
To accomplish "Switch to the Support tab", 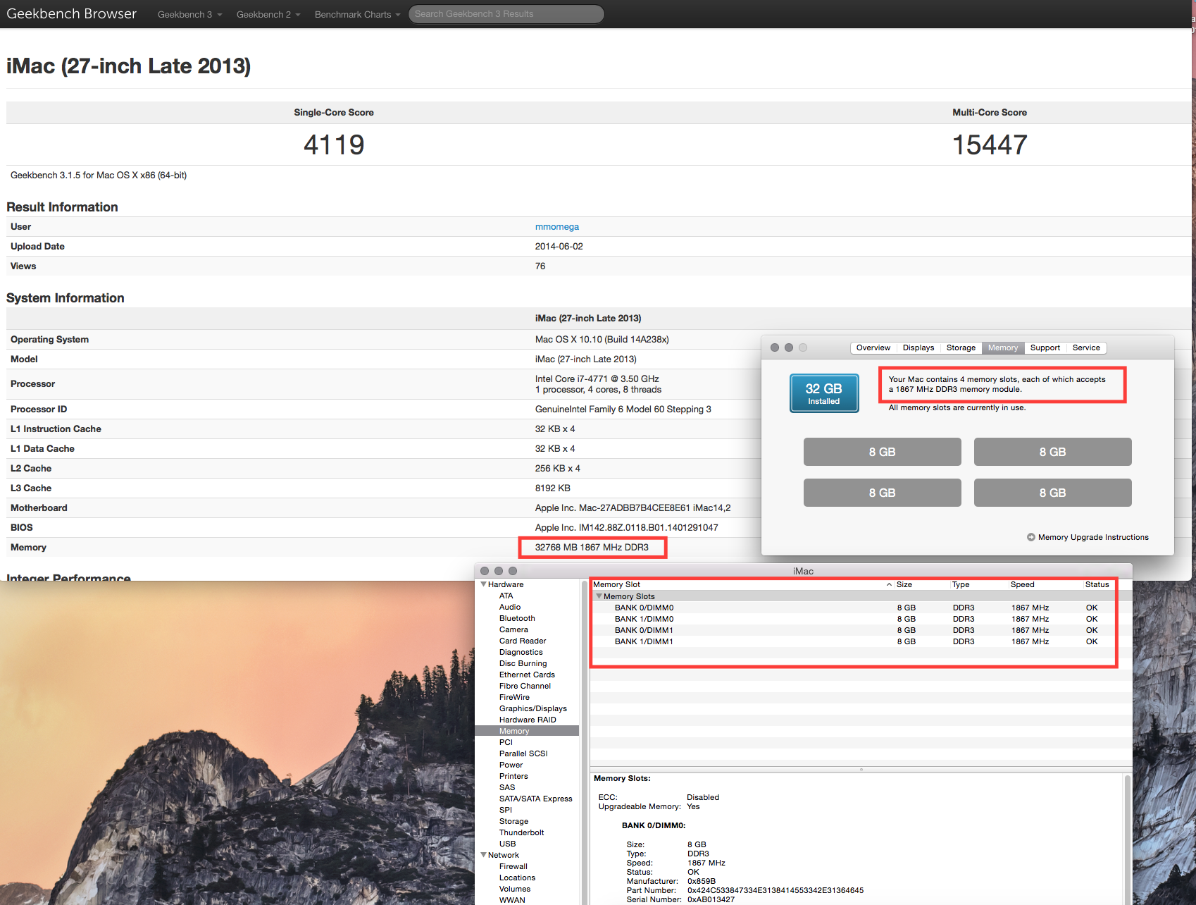I will pyautogui.click(x=1045, y=347).
